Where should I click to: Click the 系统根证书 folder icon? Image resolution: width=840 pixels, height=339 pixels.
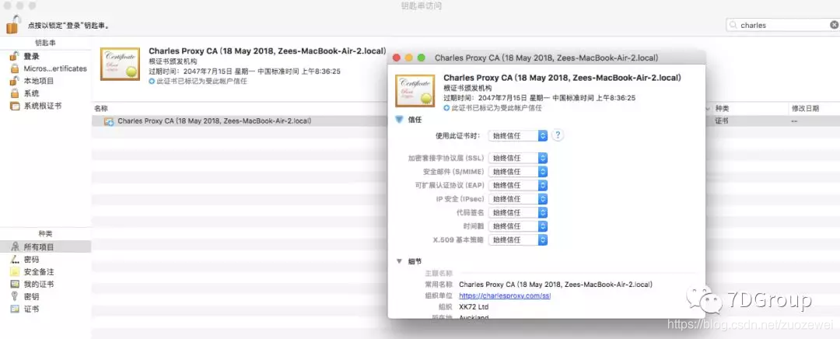(x=15, y=106)
